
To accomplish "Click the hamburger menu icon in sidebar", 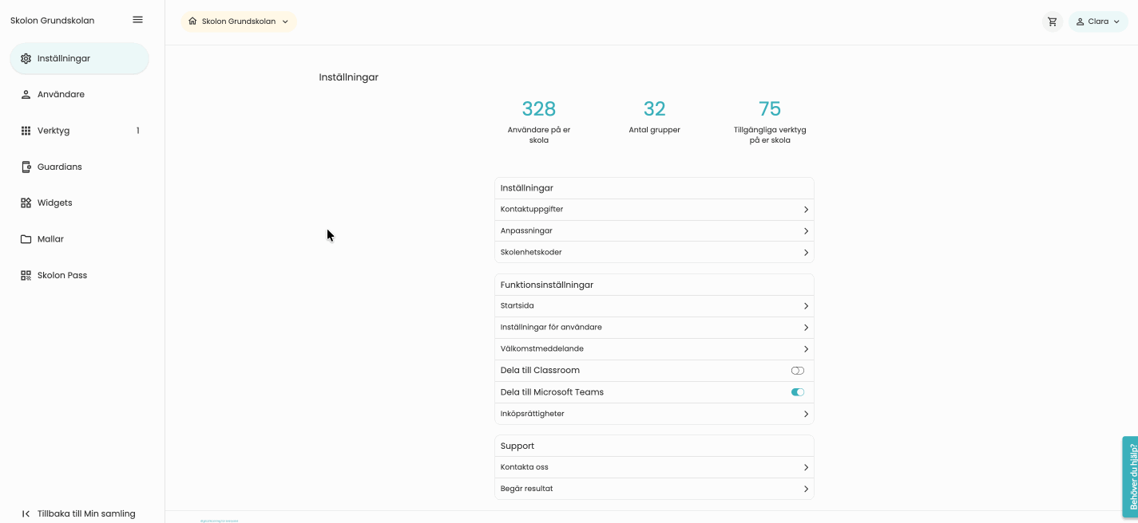I will click(137, 20).
